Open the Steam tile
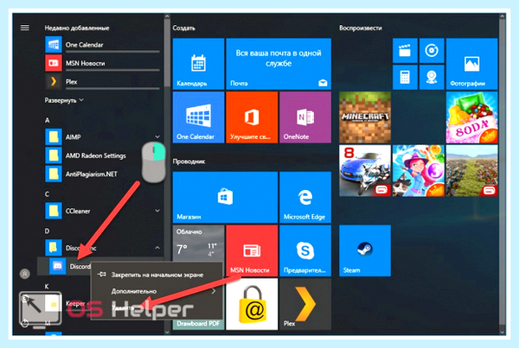Image resolution: width=519 pixels, height=348 pixels. pos(365,250)
